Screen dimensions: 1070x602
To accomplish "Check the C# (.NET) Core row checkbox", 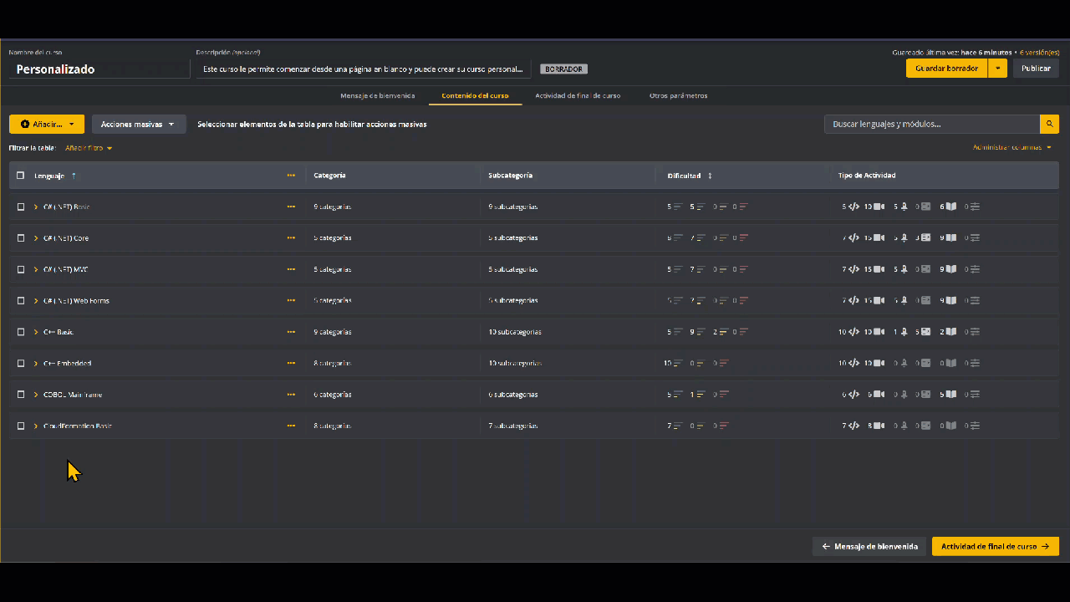I will pos(21,237).
